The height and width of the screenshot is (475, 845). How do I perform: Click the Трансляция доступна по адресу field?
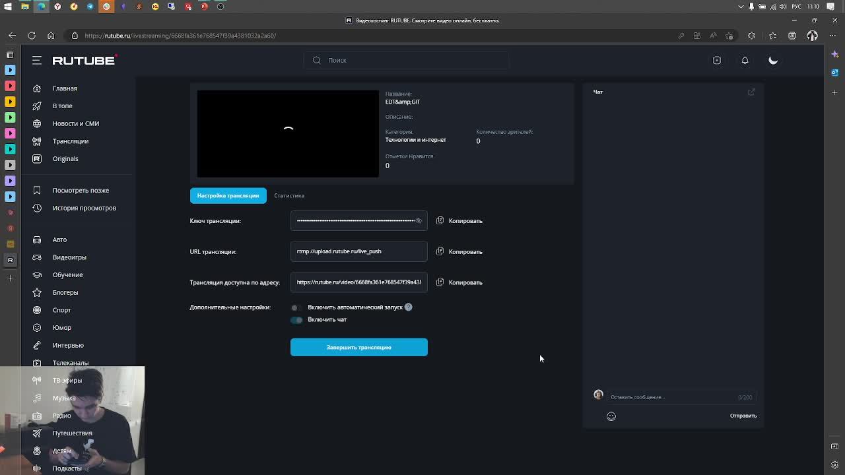click(x=359, y=282)
